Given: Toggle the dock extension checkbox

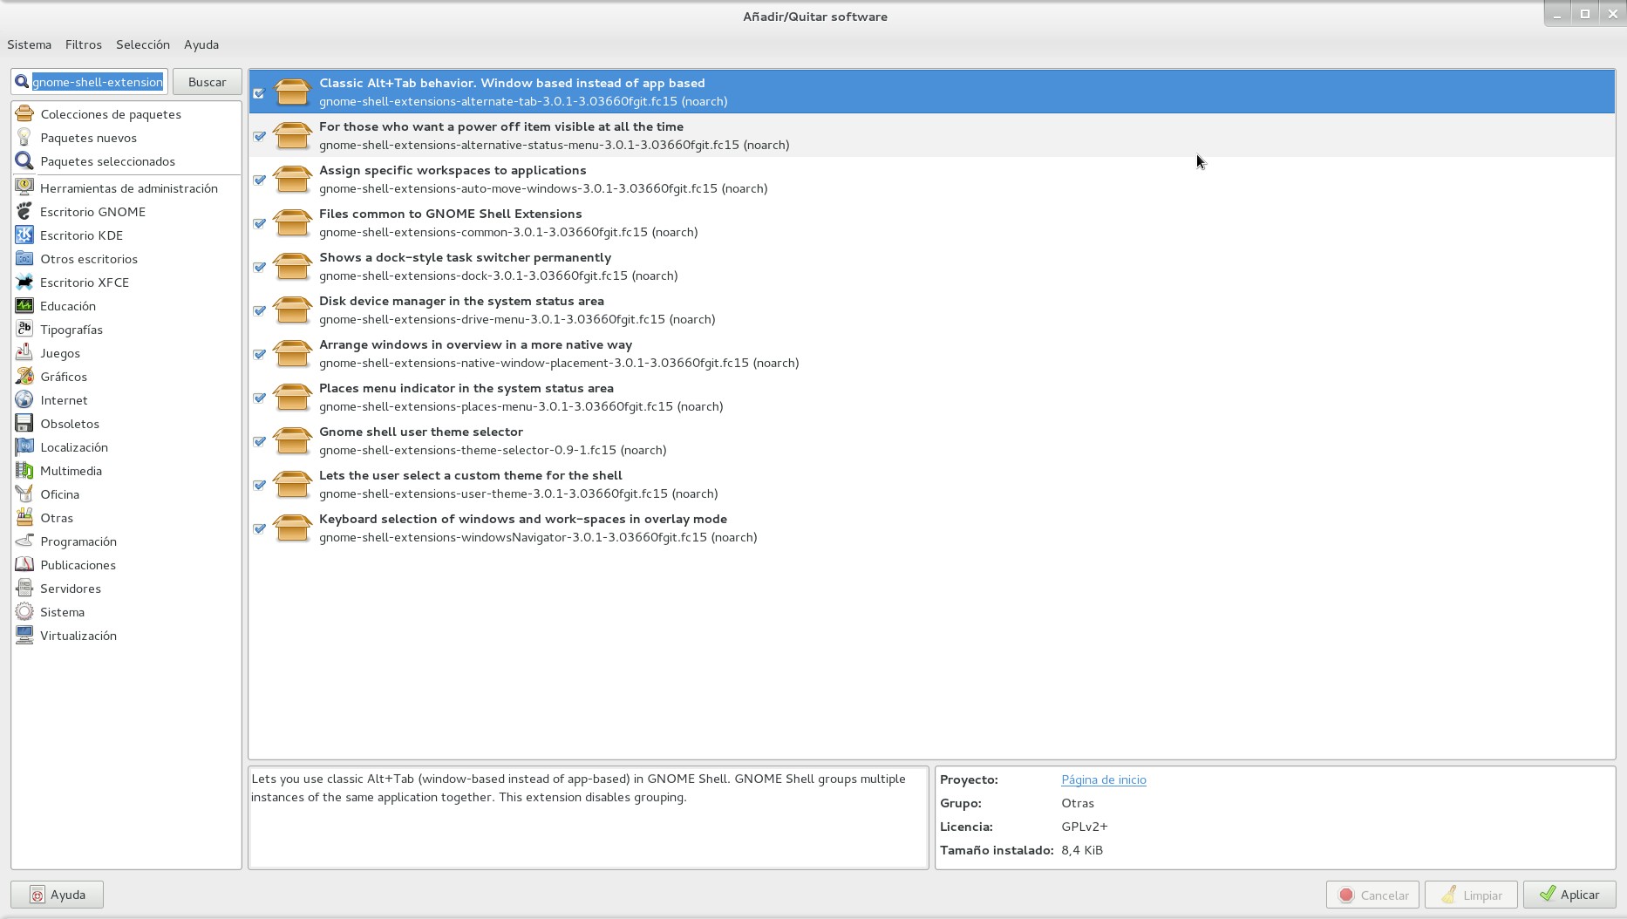Looking at the screenshot, I should coord(259,267).
